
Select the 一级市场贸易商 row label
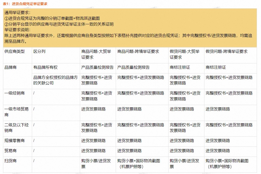[16, 112]
